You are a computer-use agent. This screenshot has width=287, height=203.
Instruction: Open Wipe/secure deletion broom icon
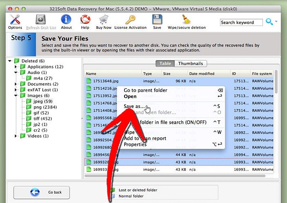[x=186, y=19]
